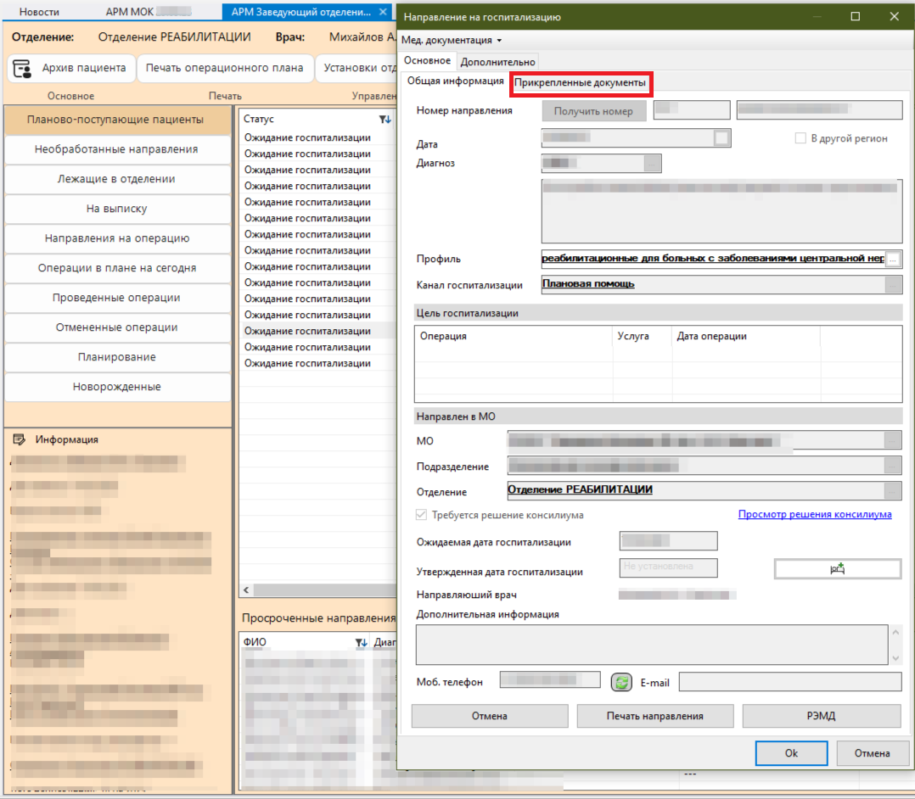The height and width of the screenshot is (799, 915).
Task: Click the Status column filter icon
Action: [x=385, y=119]
